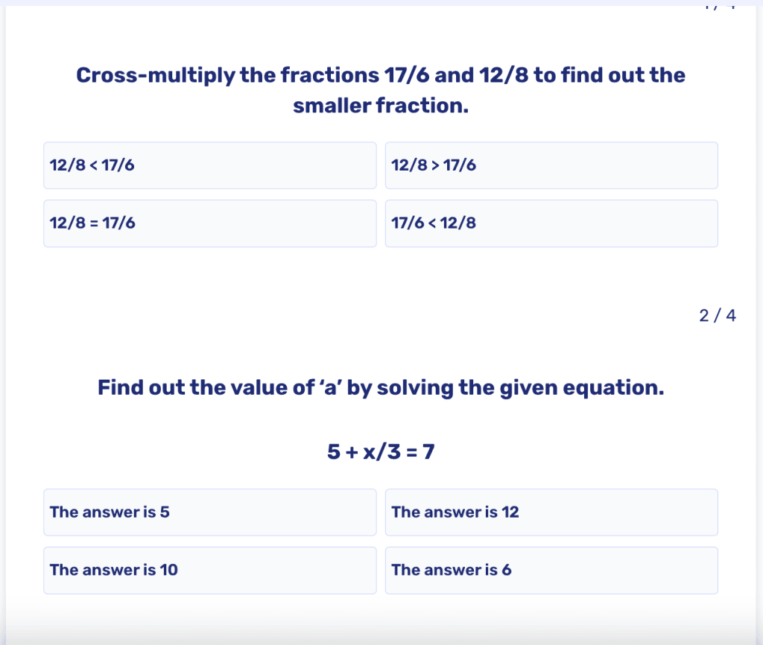Choose option 12/8 > 17/6

point(551,165)
